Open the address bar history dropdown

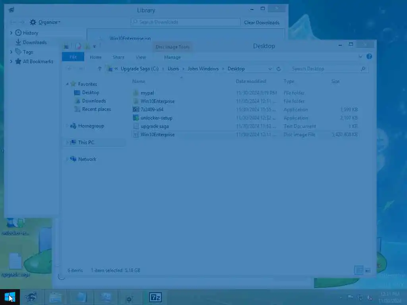270,69
